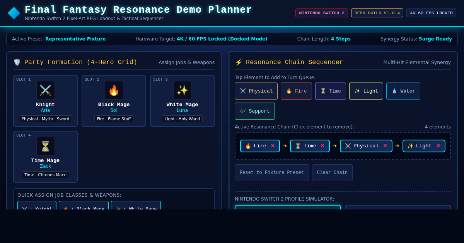This screenshot has height=243, width=464.
Task: Click the Knight crossed swords icon in Slot 1
Action: 46,90
